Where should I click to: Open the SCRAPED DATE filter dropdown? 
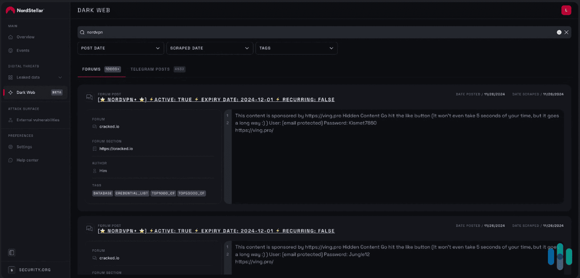click(210, 48)
